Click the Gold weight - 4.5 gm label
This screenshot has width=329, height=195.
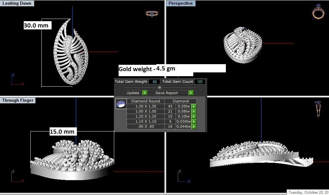click(147, 69)
